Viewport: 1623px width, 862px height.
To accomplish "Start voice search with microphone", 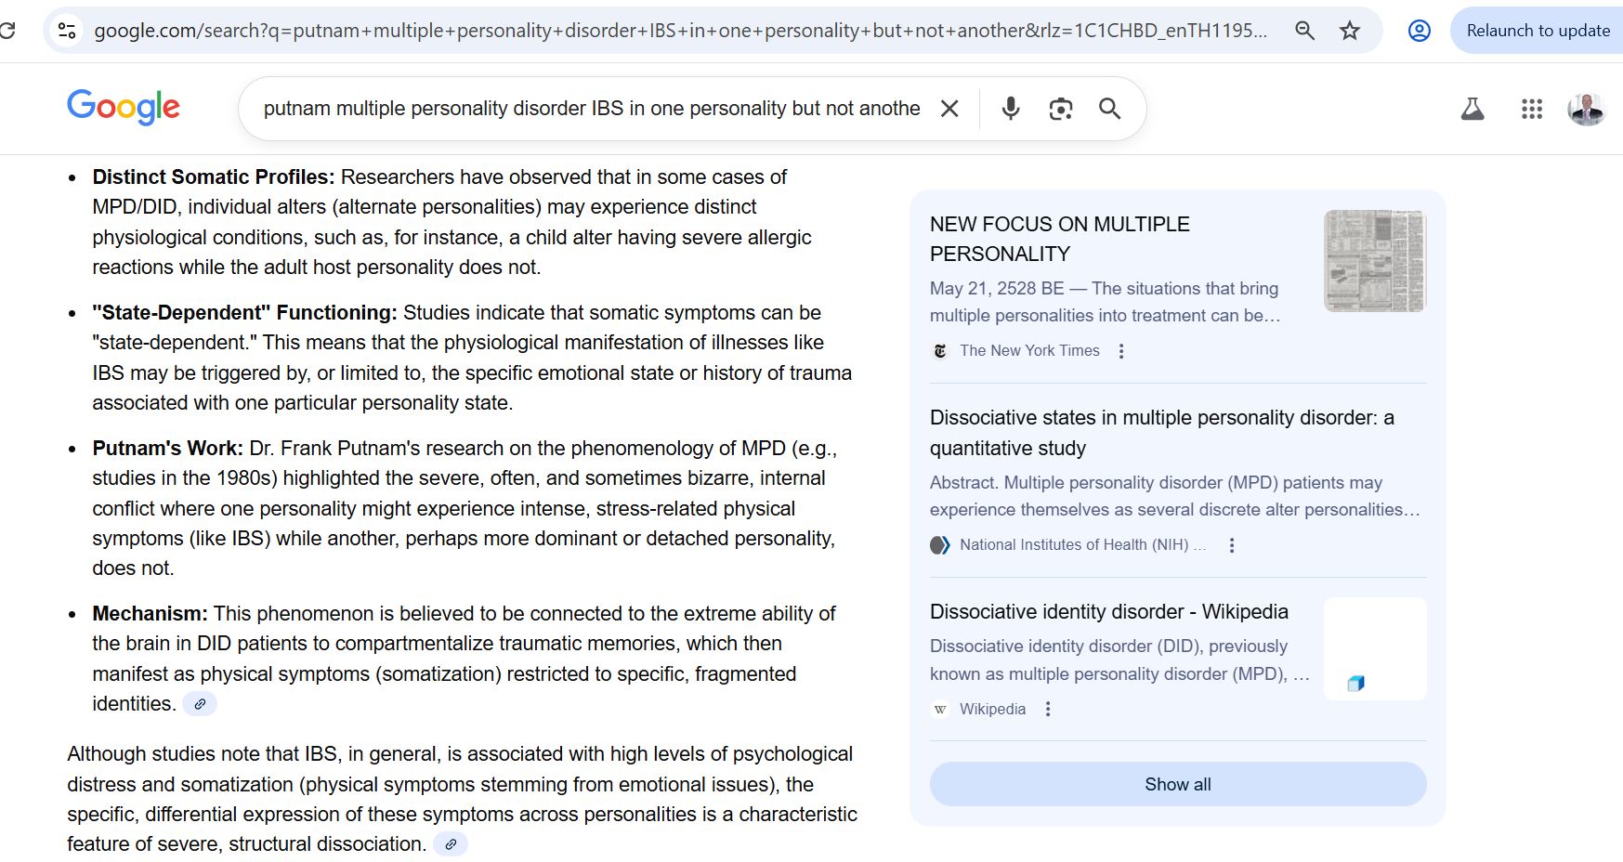I will tap(1011, 109).
